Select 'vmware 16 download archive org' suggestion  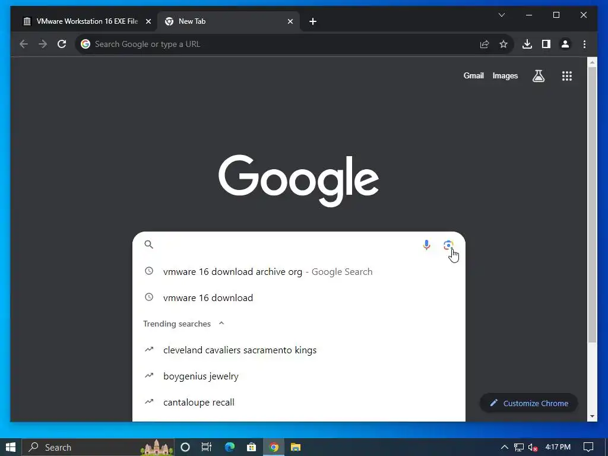(x=299, y=271)
